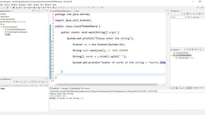The width and height of the screenshot is (205, 115).
Task: Switch to the Test editor tab
Action: point(77,11)
